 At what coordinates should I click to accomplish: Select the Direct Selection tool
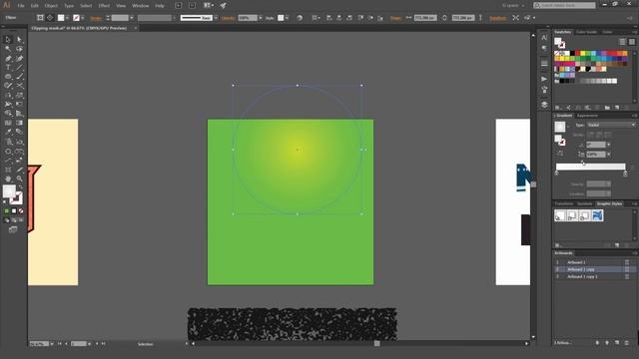pos(19,40)
